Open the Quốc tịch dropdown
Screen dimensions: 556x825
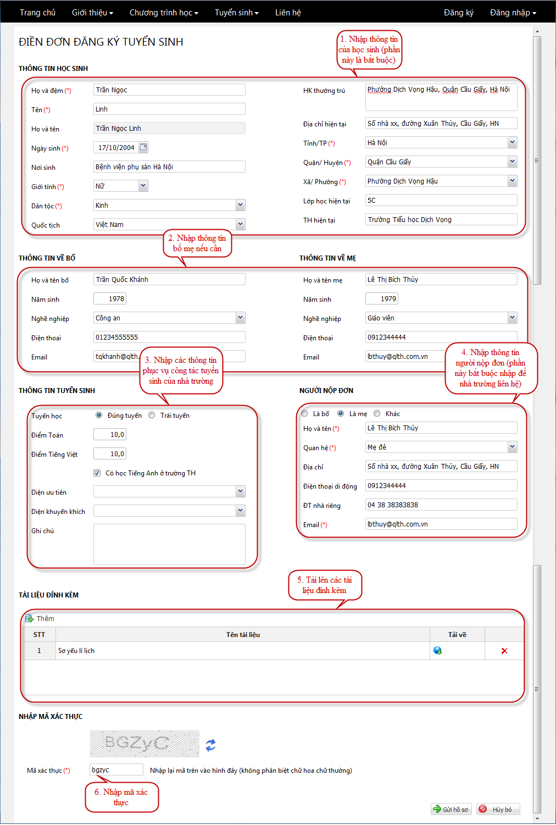click(x=241, y=224)
